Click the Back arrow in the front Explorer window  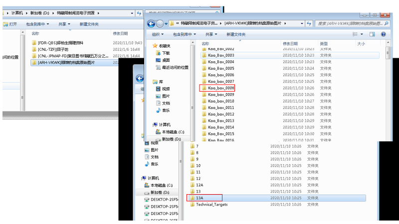tap(151, 23)
